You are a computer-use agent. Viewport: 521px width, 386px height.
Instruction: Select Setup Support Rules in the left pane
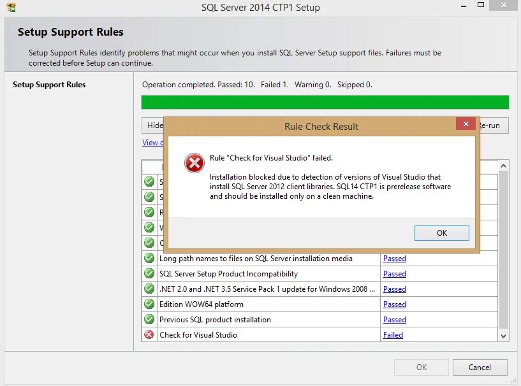(49, 85)
